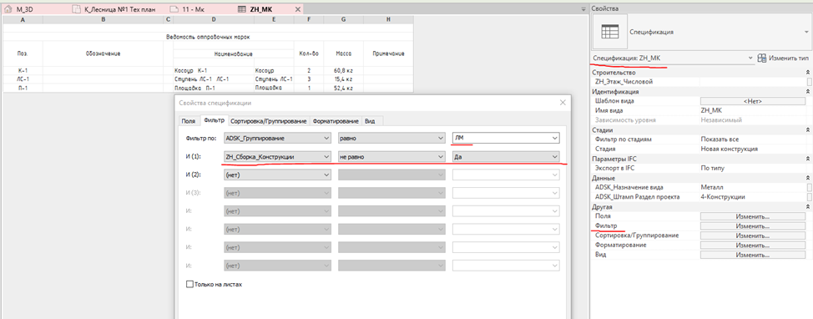813x319 pixels.
Task: Open the ZH_Сборка_Конструкции filter dropdown
Action: (x=277, y=156)
